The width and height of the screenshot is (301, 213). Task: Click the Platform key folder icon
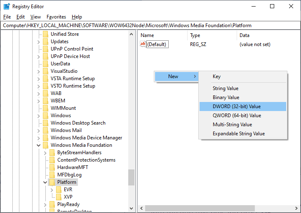point(52,182)
